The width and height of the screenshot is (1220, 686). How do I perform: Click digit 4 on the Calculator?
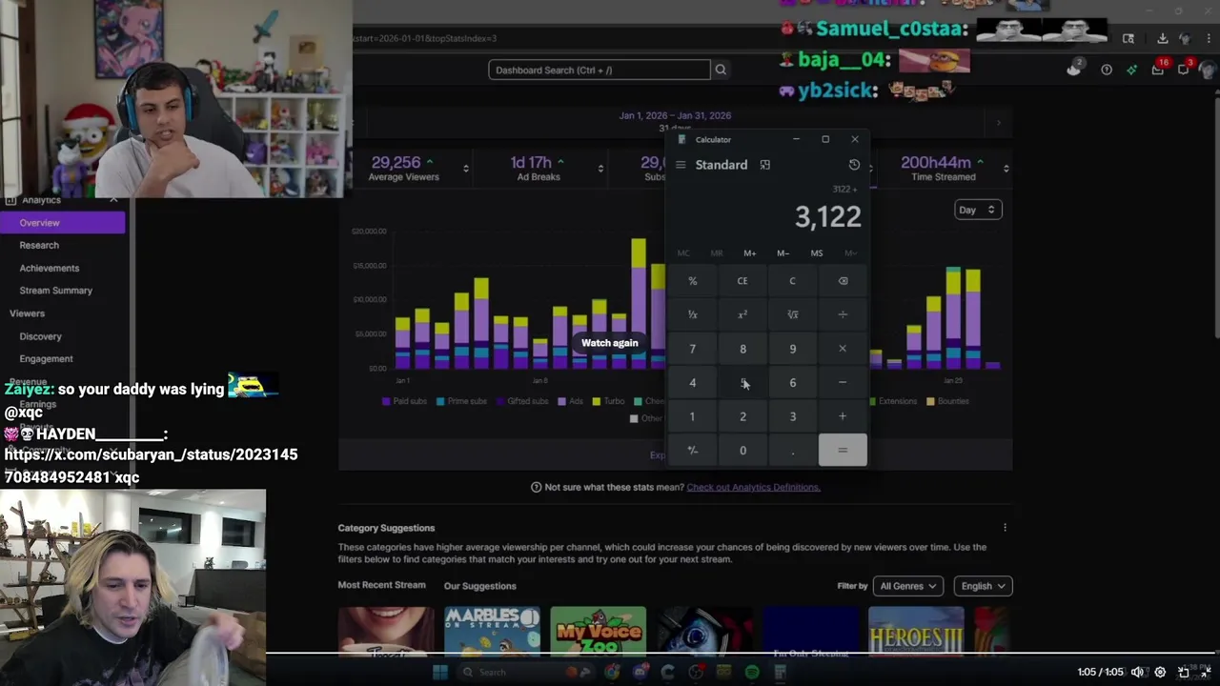[693, 383]
